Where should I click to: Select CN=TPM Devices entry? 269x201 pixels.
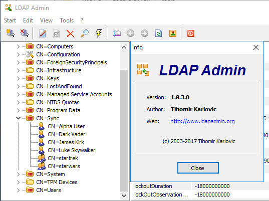coord(57,182)
